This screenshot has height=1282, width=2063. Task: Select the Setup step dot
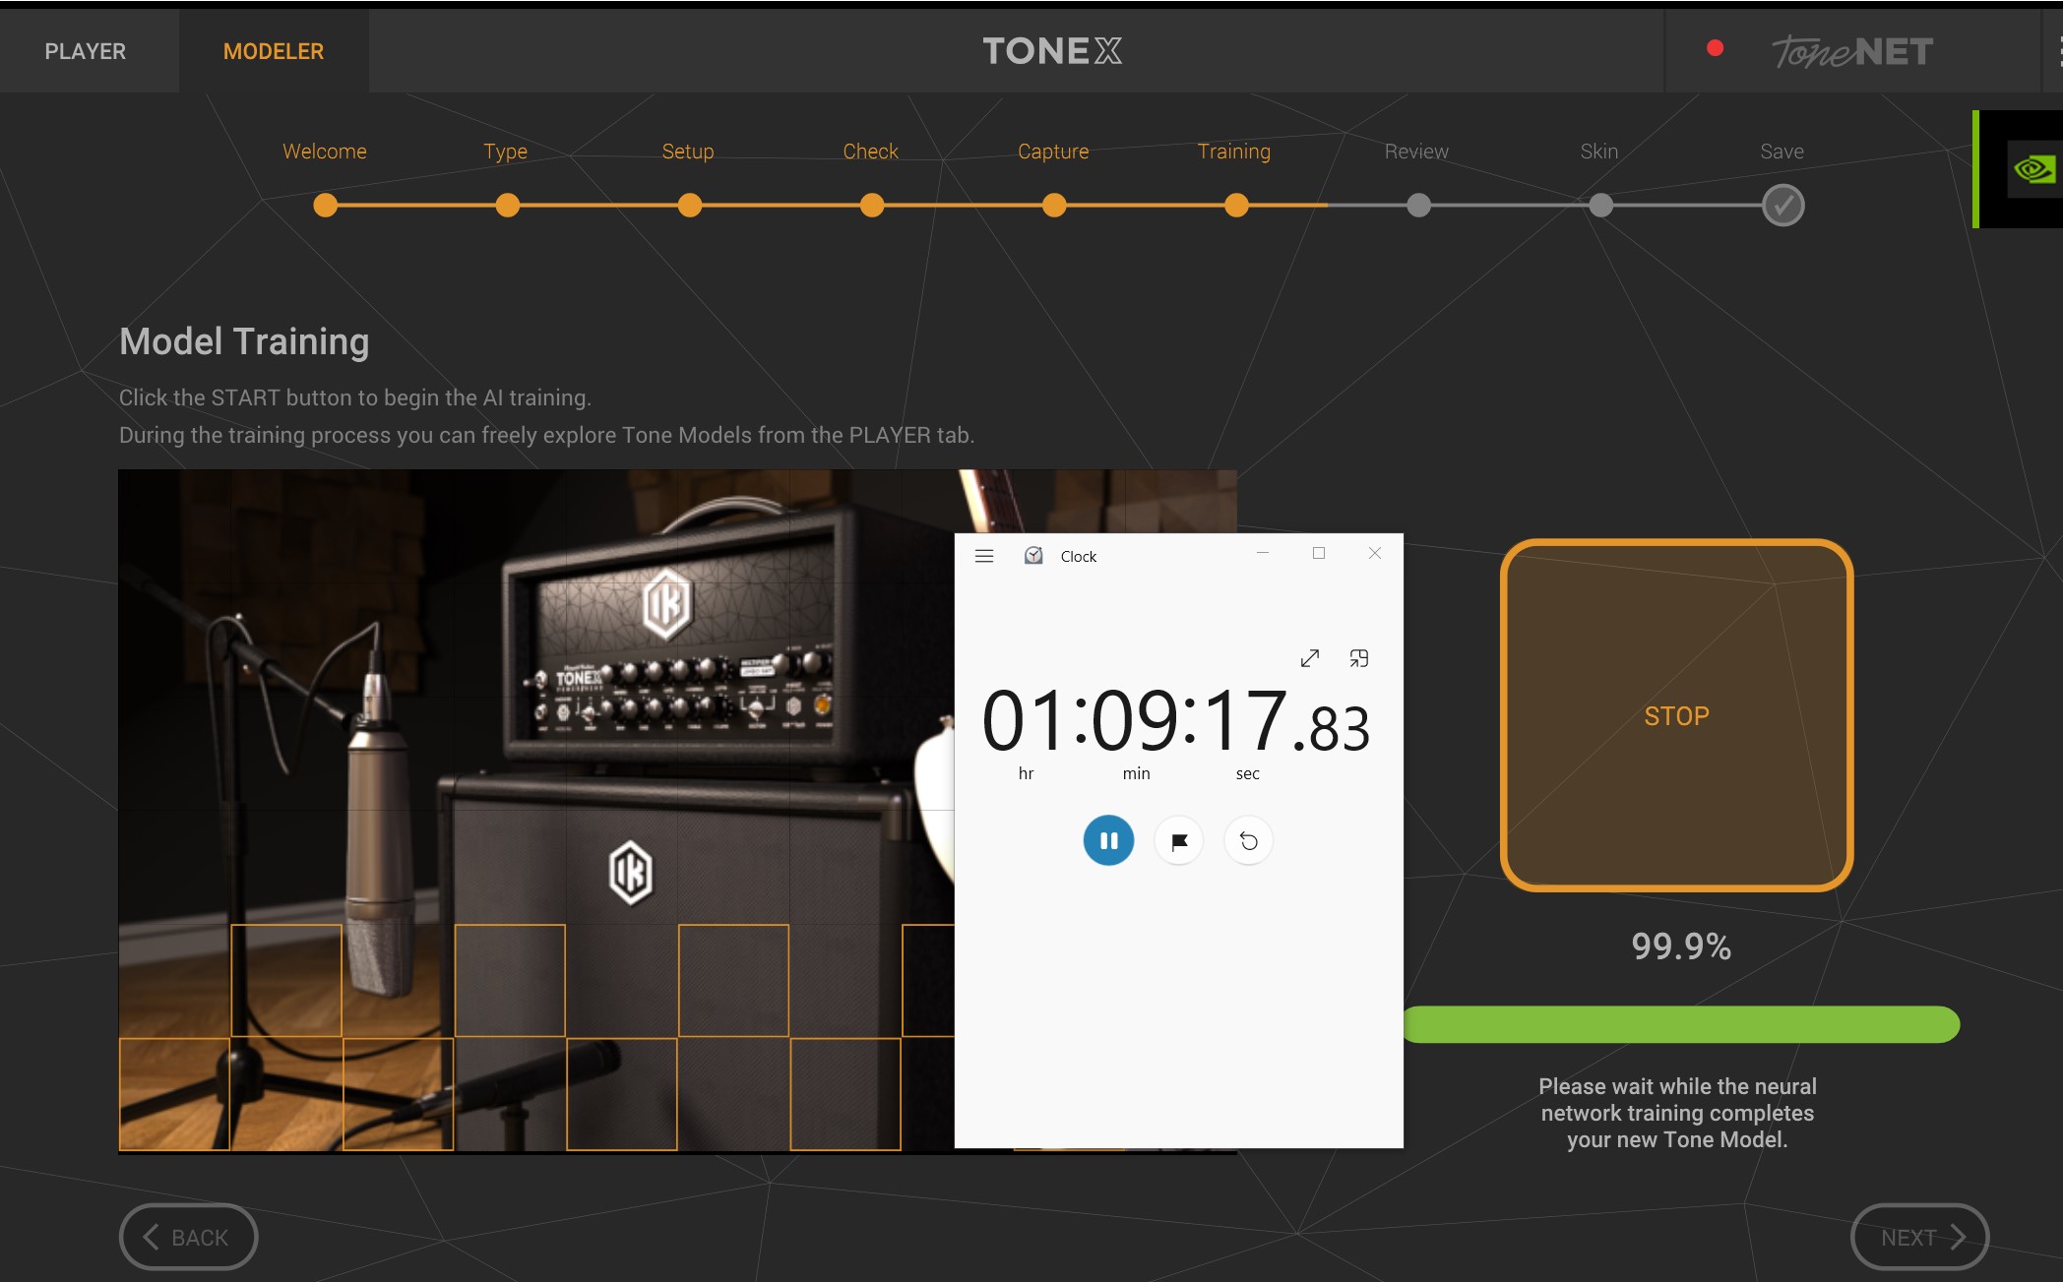[x=690, y=206]
